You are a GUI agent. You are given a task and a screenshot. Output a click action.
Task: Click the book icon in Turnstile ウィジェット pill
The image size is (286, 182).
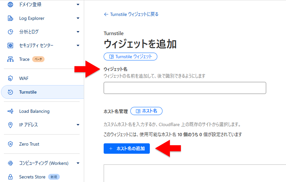coord(111,57)
